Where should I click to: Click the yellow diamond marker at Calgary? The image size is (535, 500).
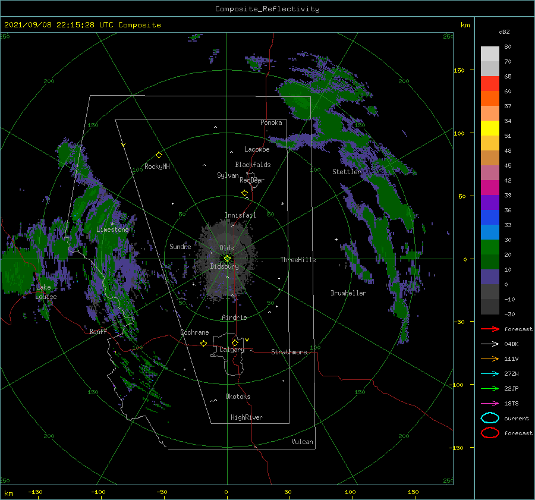(235, 342)
